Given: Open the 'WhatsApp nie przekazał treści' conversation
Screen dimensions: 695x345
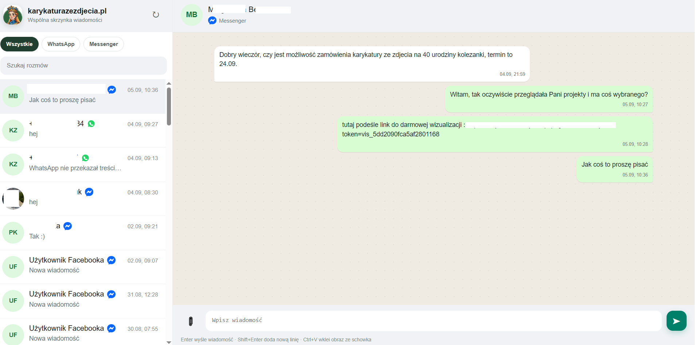Looking at the screenshot, I should pyautogui.click(x=83, y=164).
